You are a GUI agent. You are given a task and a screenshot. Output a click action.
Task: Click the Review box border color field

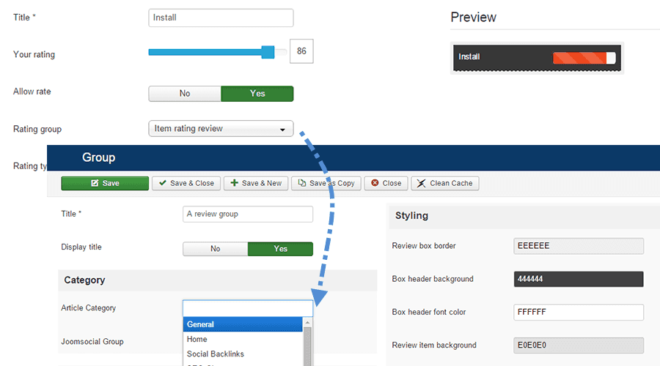[579, 246]
